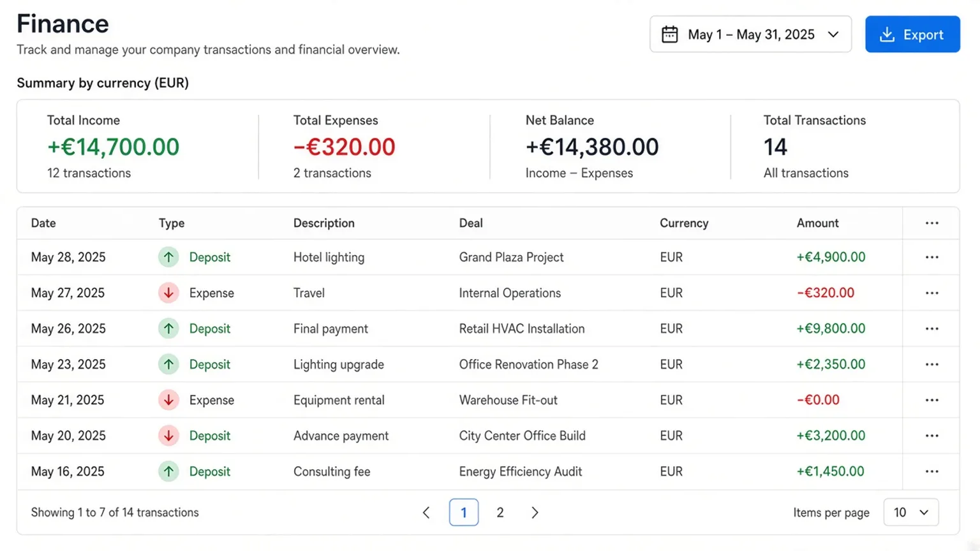The image size is (980, 551).
Task: Open row actions for Advance payment
Action: [932, 436]
